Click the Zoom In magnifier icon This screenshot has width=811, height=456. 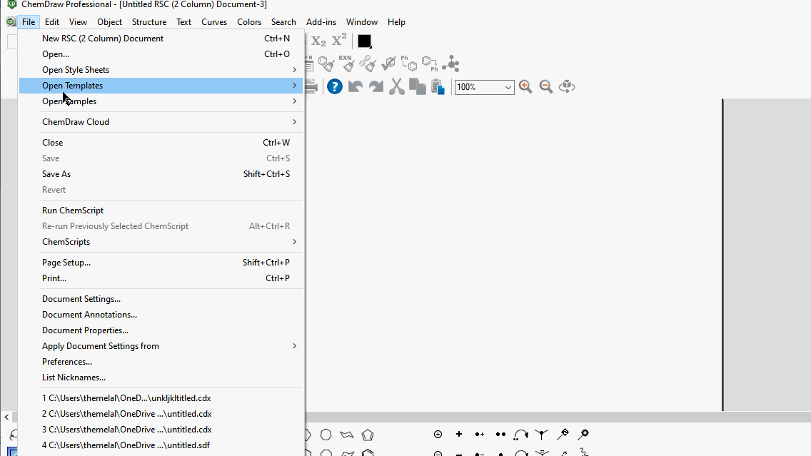click(525, 86)
